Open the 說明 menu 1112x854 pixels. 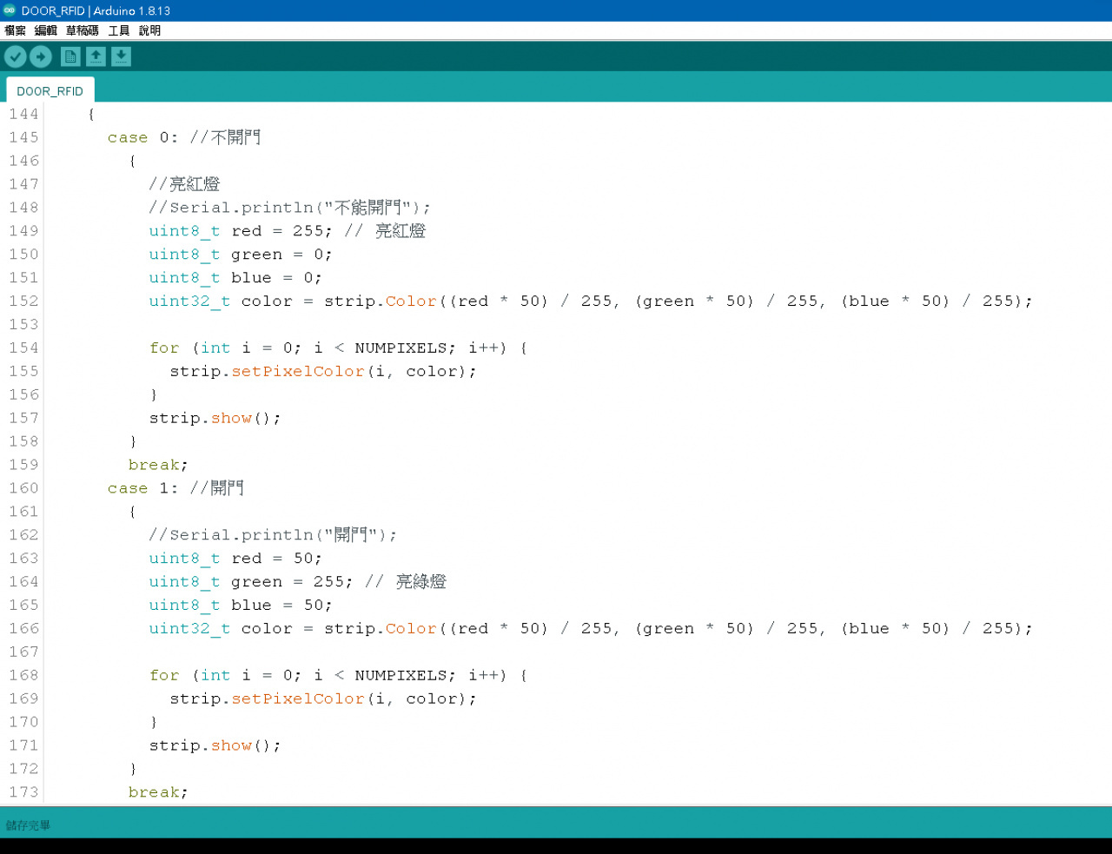pyautogui.click(x=149, y=30)
